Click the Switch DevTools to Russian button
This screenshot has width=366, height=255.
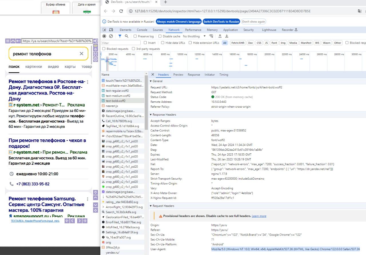(221, 22)
